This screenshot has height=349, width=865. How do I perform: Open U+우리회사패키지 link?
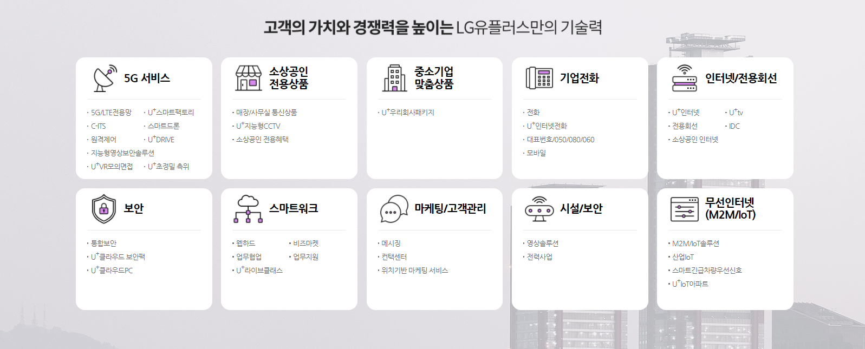(x=408, y=113)
